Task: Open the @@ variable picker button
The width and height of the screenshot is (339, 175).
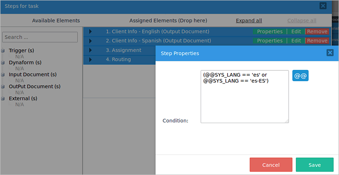Action: (300, 75)
